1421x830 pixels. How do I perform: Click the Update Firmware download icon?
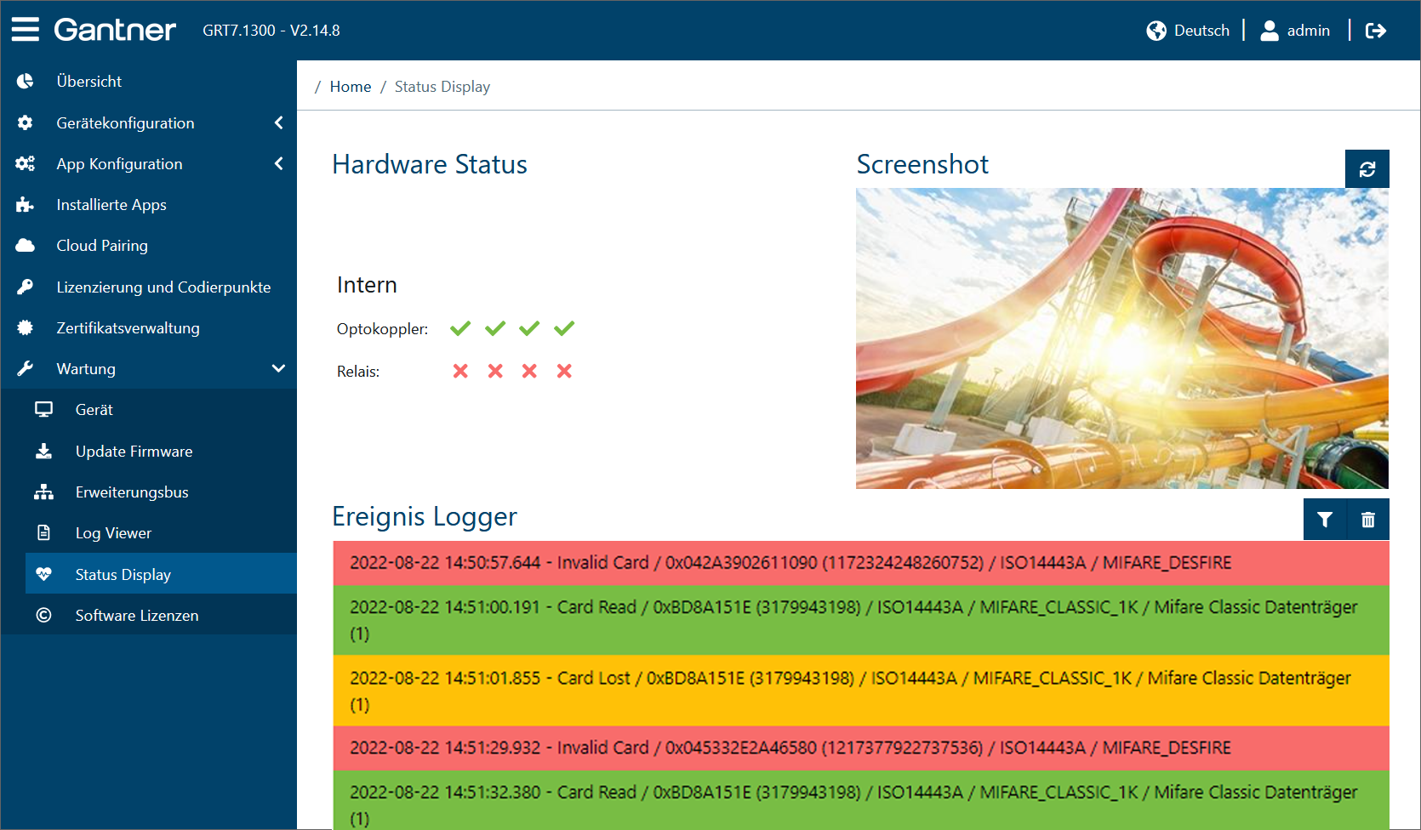pos(43,451)
